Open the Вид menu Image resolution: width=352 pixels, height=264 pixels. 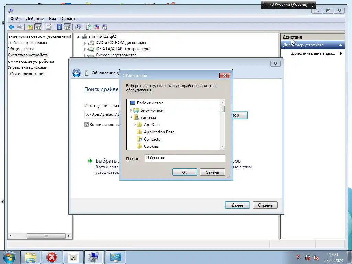[53, 19]
